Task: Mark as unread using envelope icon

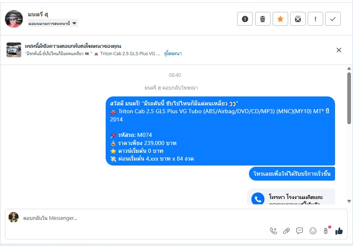Action: point(297,19)
